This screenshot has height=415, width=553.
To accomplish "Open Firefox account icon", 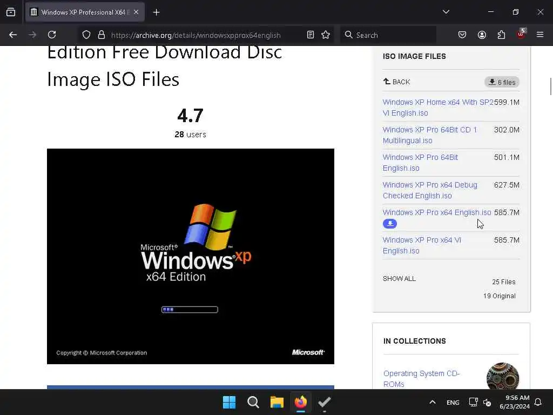I will 482,35.
